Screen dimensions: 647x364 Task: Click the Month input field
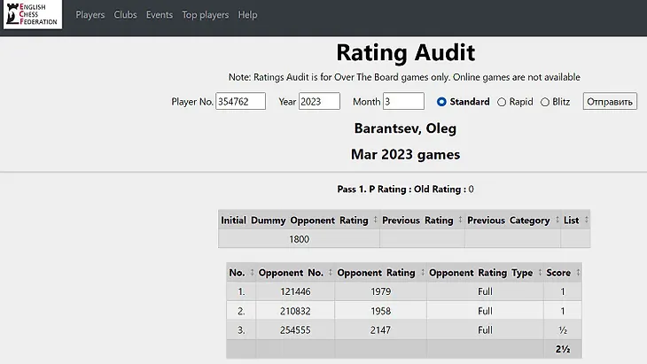point(405,102)
